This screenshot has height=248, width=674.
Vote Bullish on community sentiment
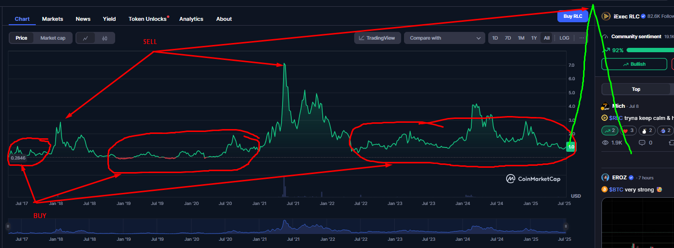pos(634,64)
